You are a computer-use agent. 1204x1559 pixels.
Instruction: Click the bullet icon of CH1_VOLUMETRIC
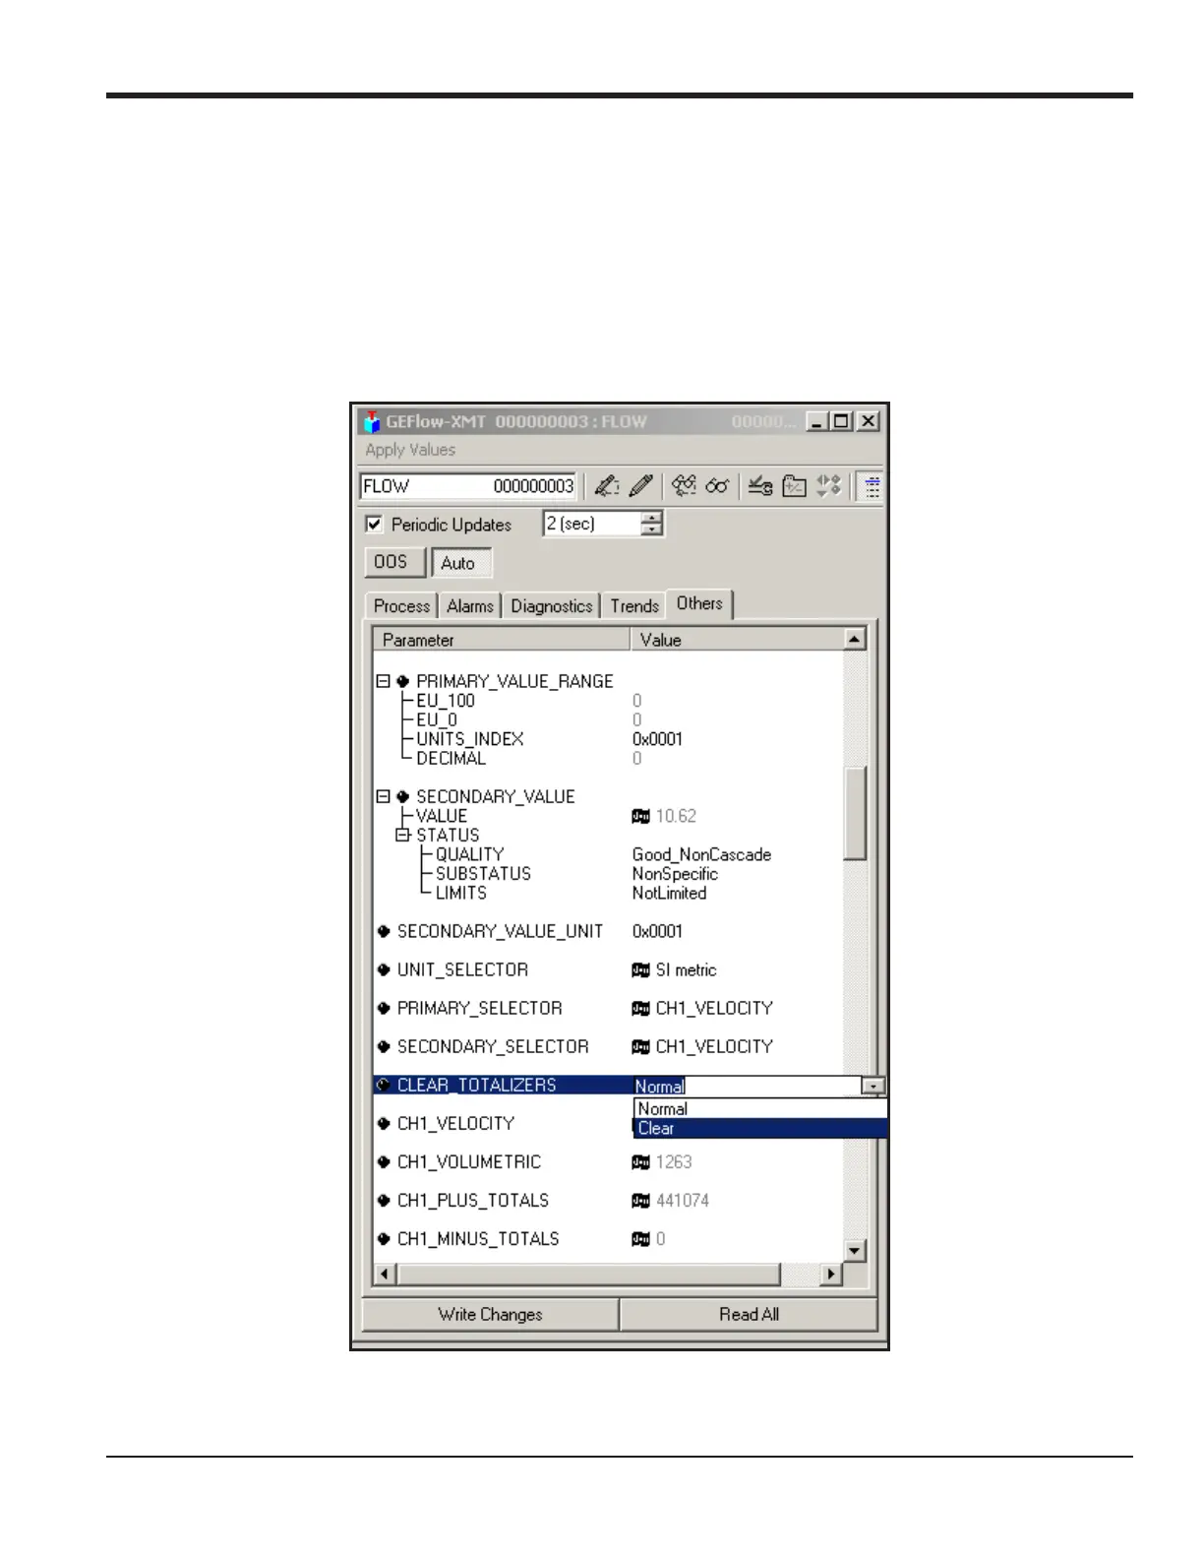pos(384,1161)
